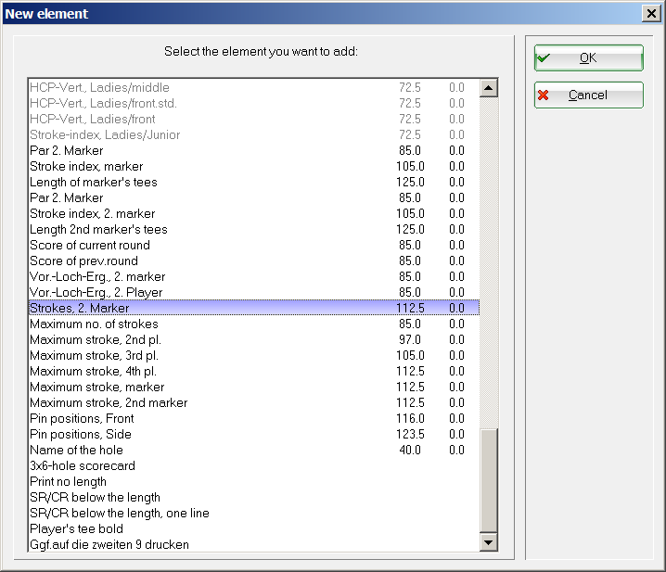This screenshot has width=666, height=572.
Task: Choose 'Score of current round' entry
Action: pyautogui.click(x=89, y=245)
